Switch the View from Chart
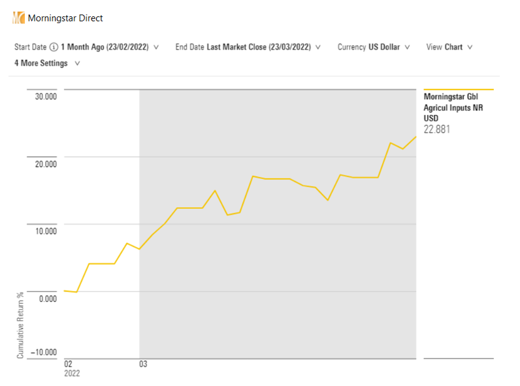The height and width of the screenshot is (386, 520). [x=453, y=47]
